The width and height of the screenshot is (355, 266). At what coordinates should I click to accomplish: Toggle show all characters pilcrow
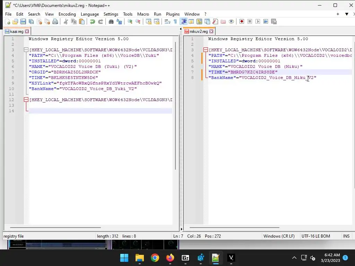tap(175, 21)
